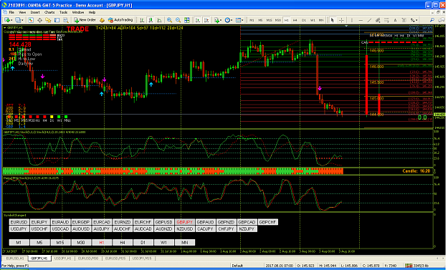Switch to the USDJPY,H1 chart tab
The image size is (448, 270).
(x=63, y=259)
